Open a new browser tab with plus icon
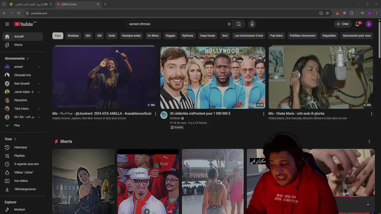 click(105, 4)
